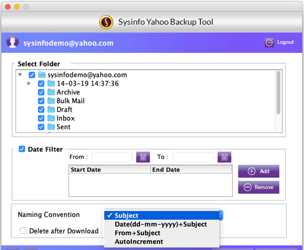Click the Add date range button
This screenshot has height=250, width=304.
pos(259,171)
